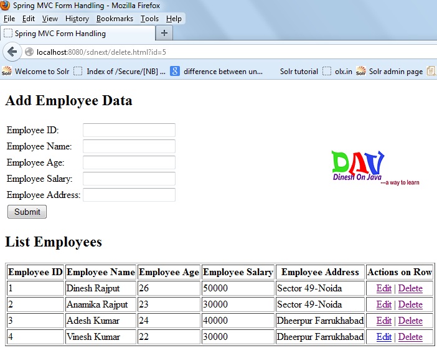Focus the Employee ID input field
This screenshot has height=348, width=437.
[129, 130]
